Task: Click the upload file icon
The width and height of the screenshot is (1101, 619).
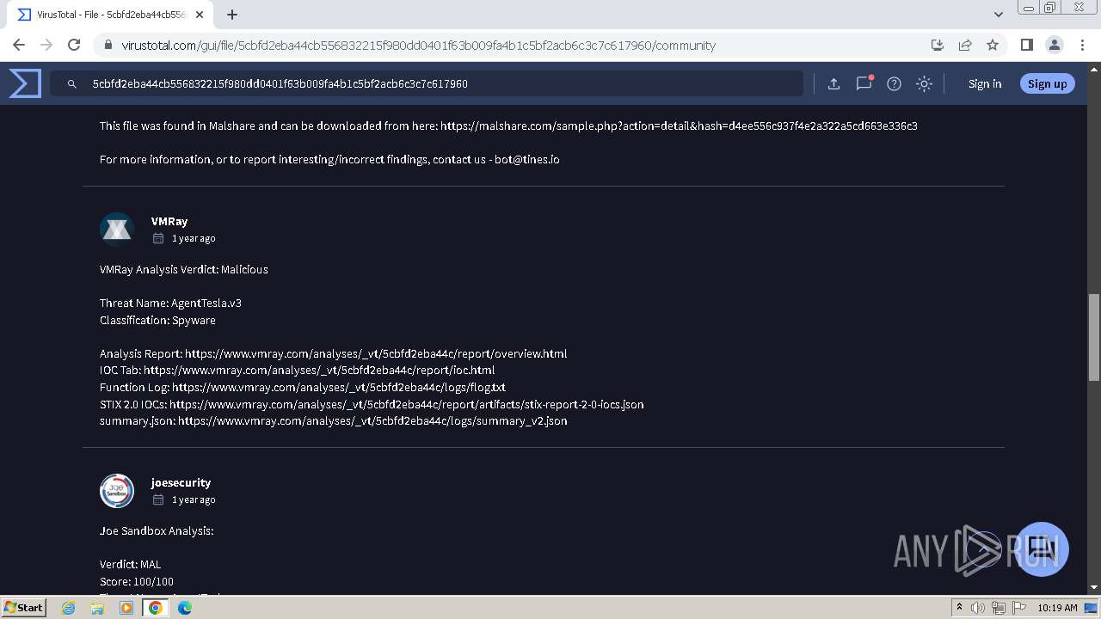Action: pos(833,83)
